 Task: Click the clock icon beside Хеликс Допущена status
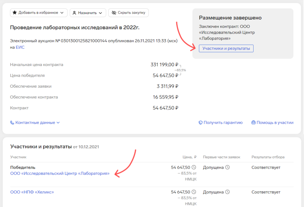[x=227, y=192]
